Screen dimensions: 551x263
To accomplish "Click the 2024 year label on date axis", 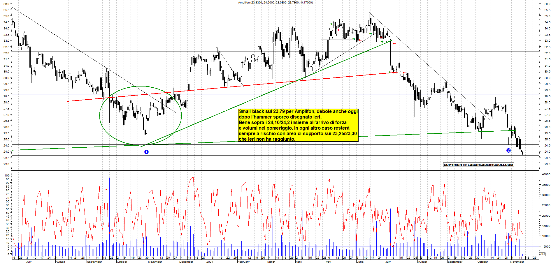I will click(209, 262).
